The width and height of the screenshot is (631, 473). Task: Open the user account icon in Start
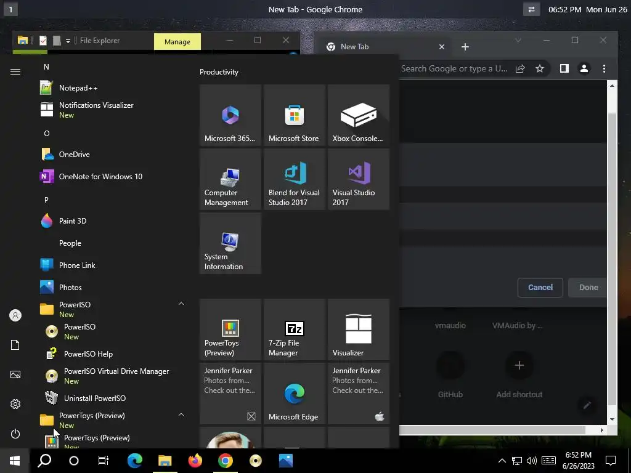pyautogui.click(x=15, y=315)
